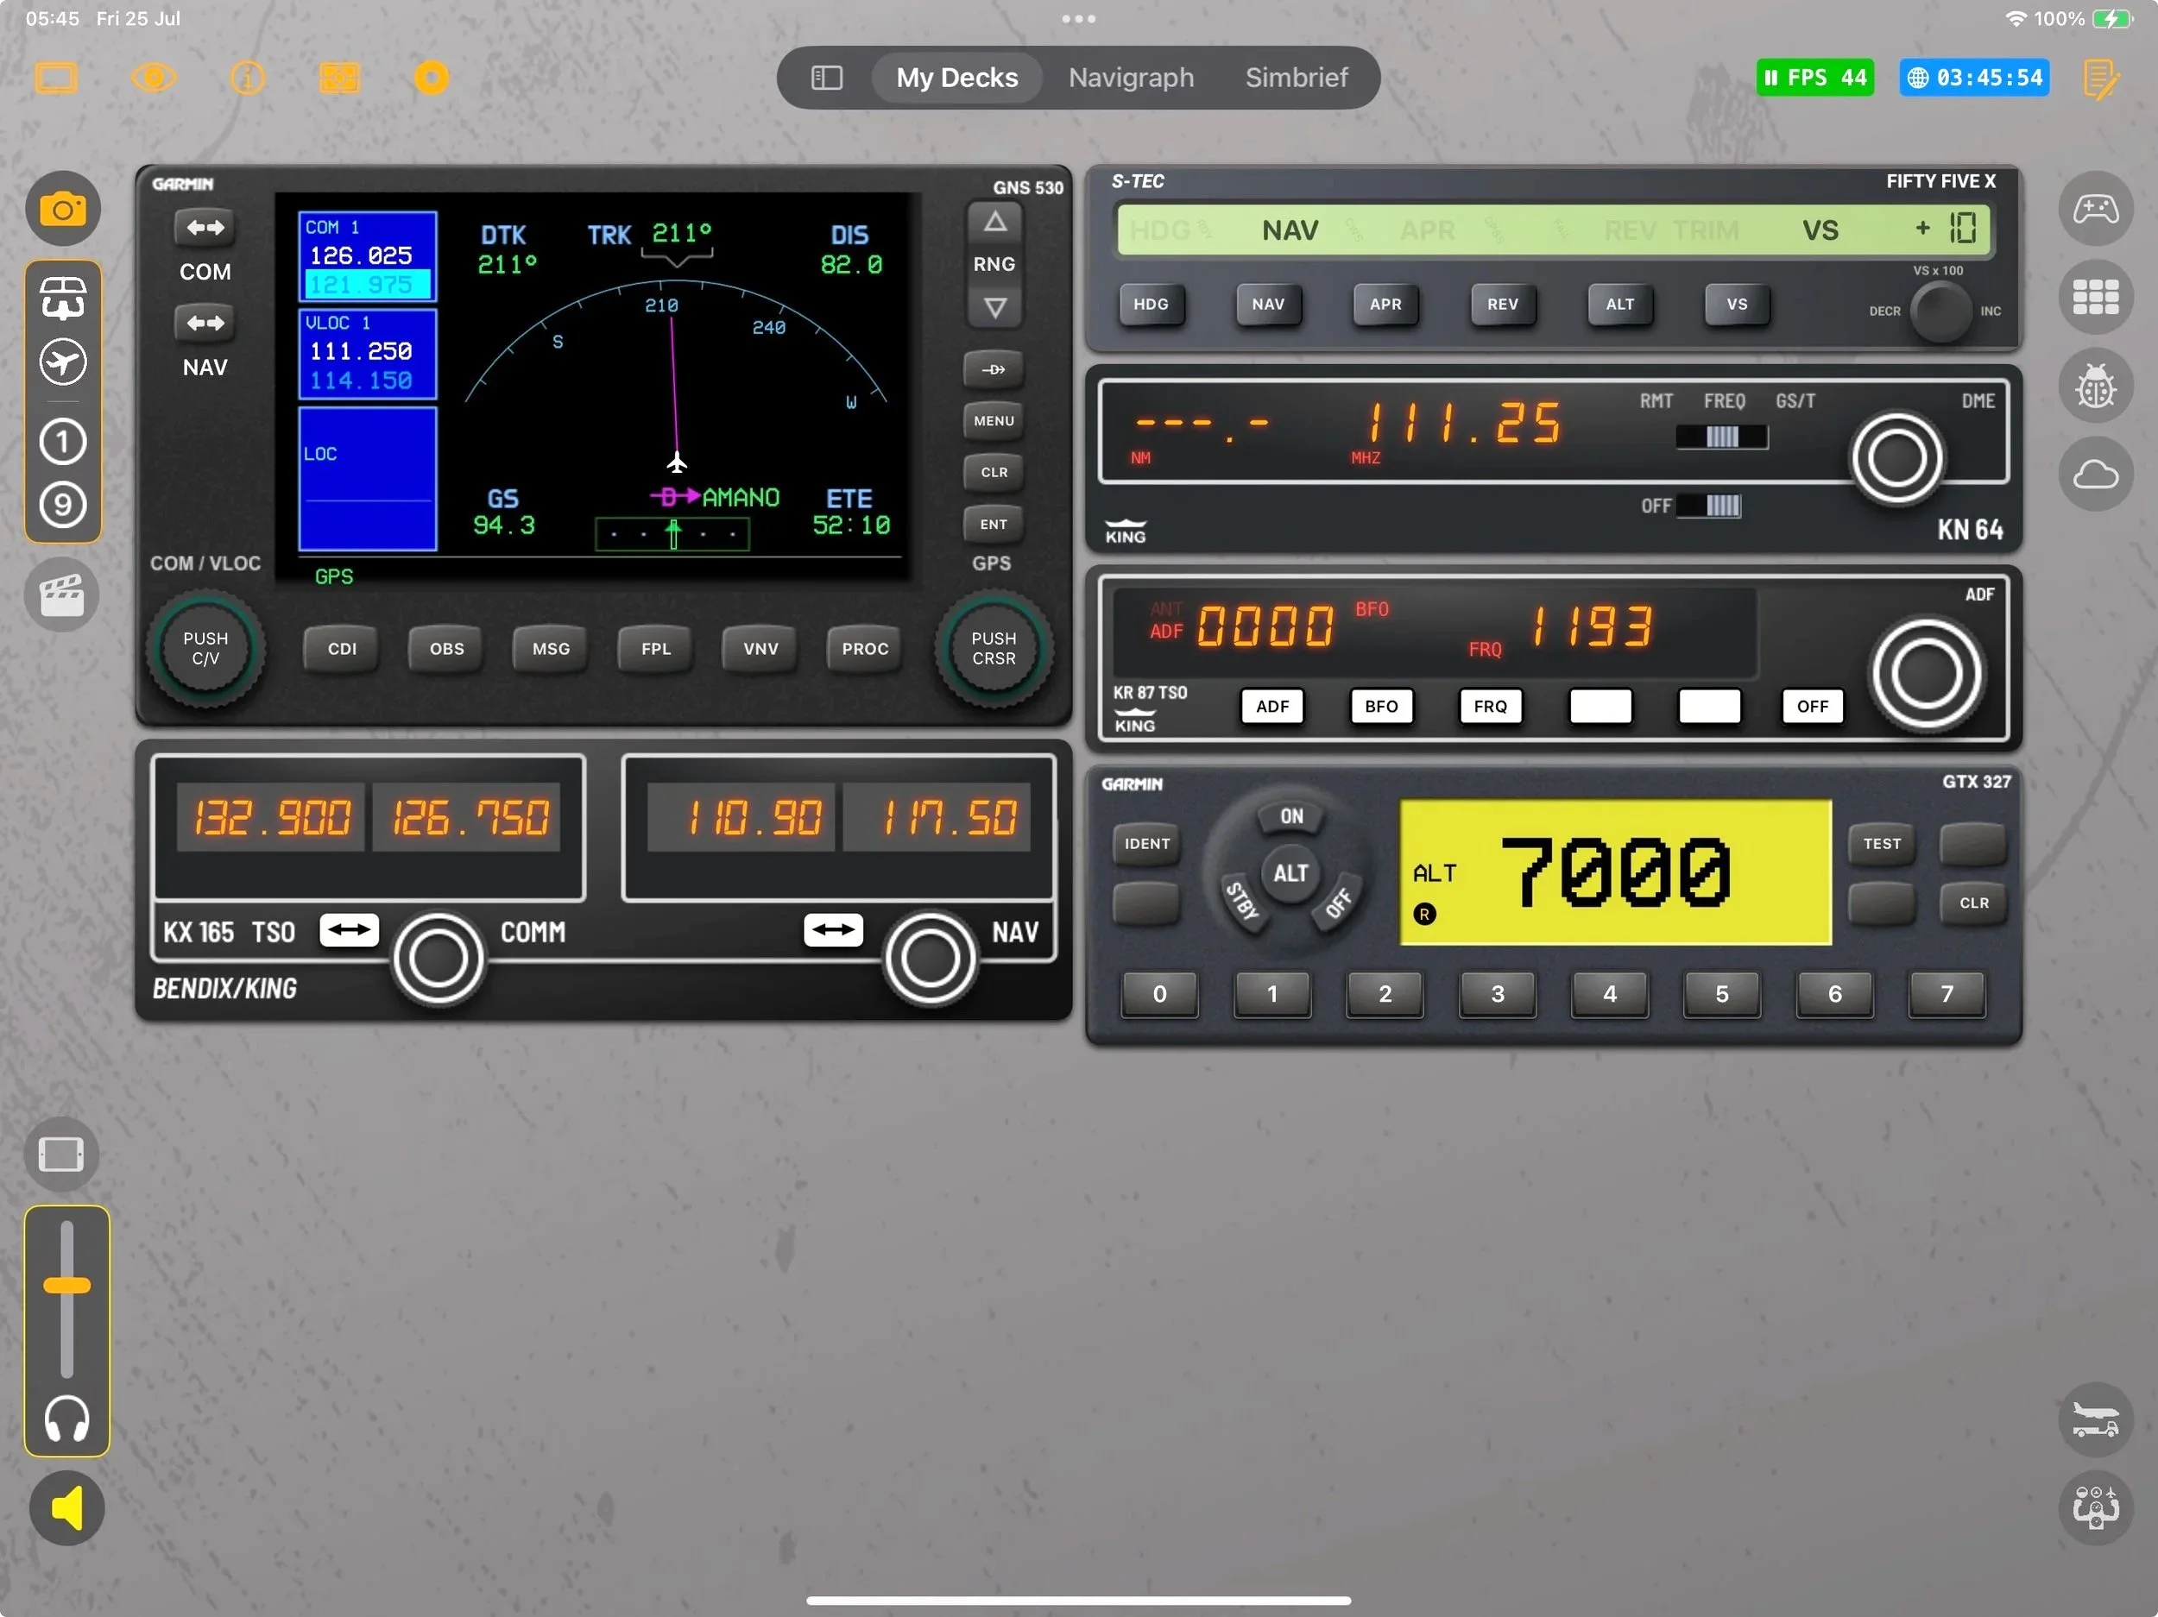Toggle the KN 64 OFF power switch
Viewport: 2158px width, 1617px height.
click(1708, 506)
